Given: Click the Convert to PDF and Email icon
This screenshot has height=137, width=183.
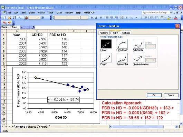Looking at the screenshot, I should tap(10, 23).
